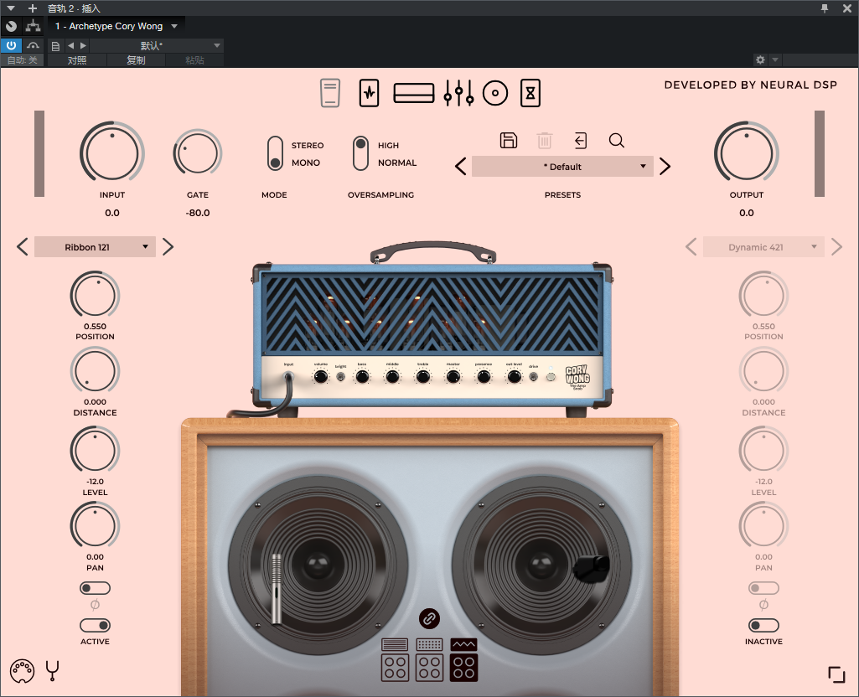Select the cab icon with lined grille
This screenshot has height=697, width=859.
click(395, 660)
